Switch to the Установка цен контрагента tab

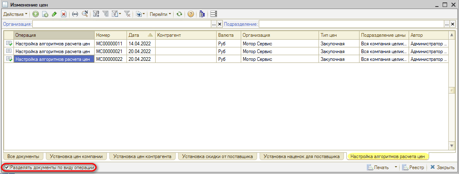(x=142, y=156)
